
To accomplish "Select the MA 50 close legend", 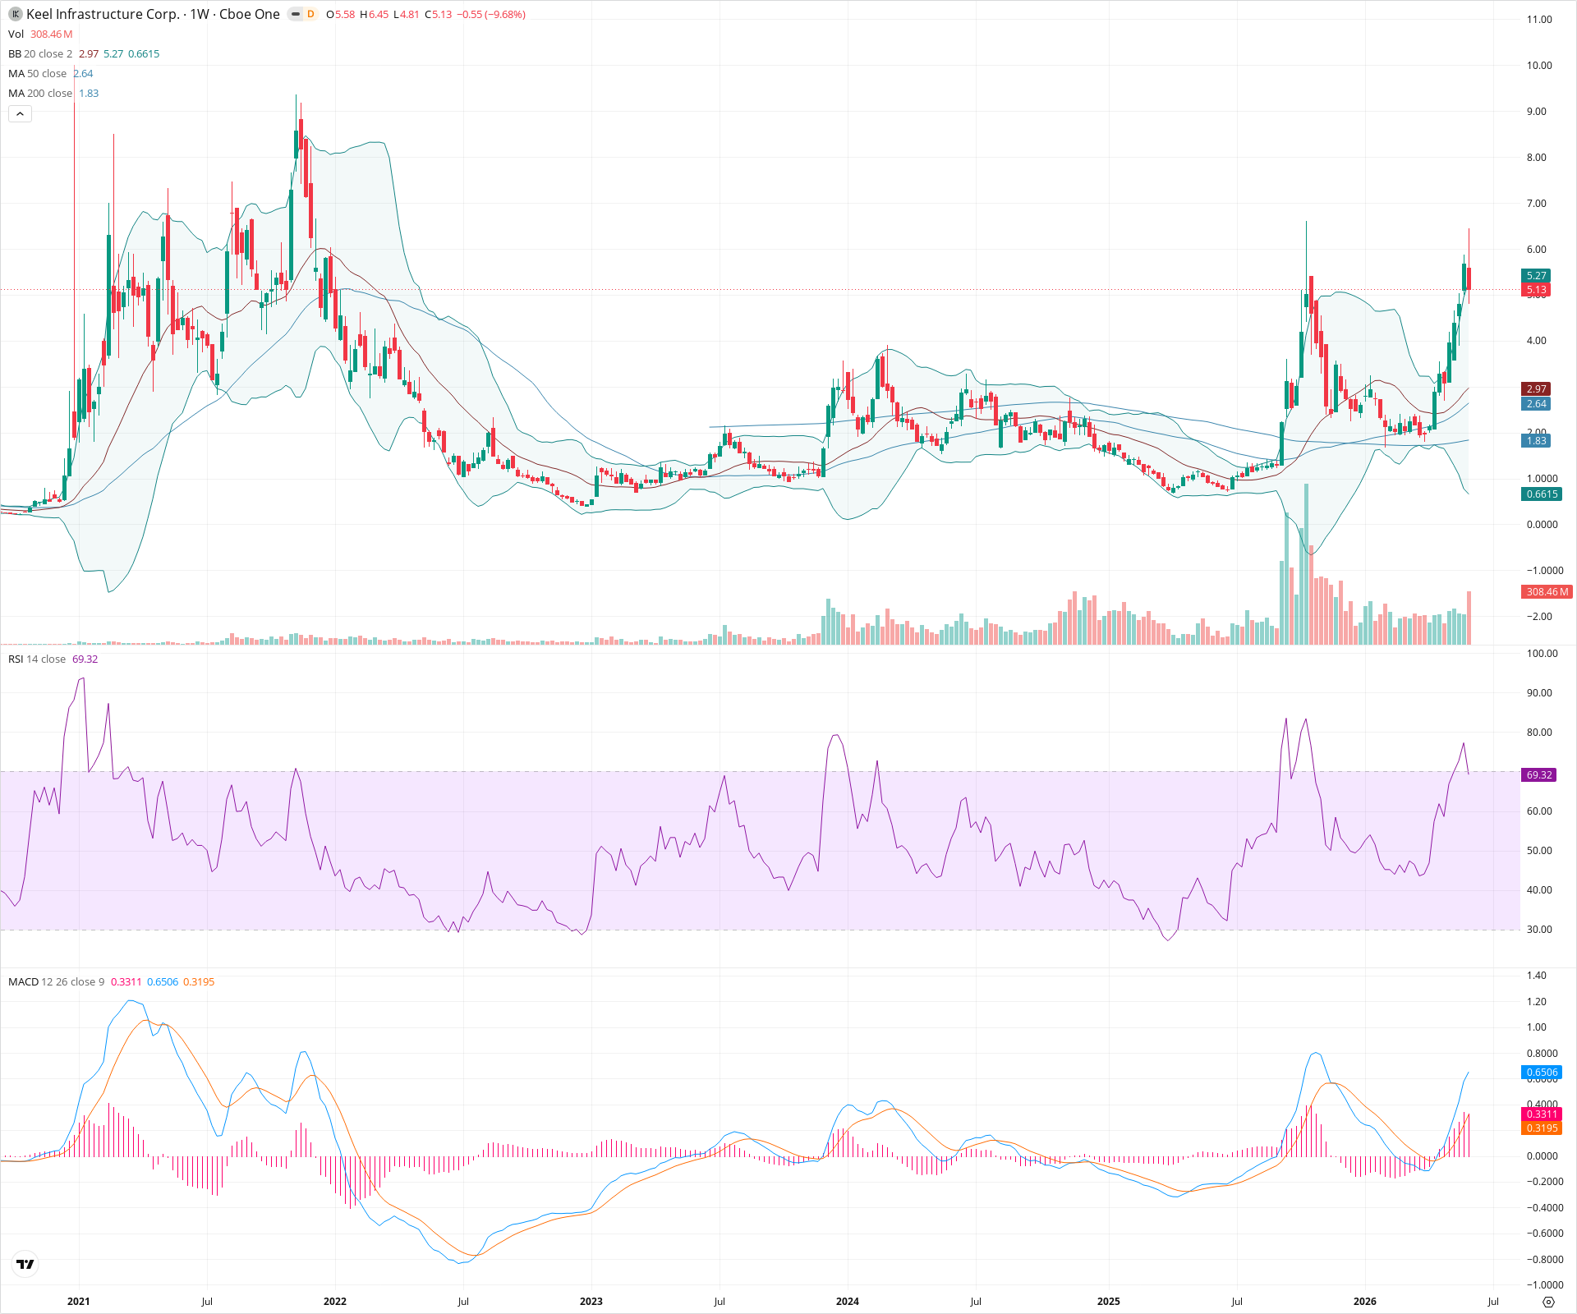I will (x=37, y=73).
